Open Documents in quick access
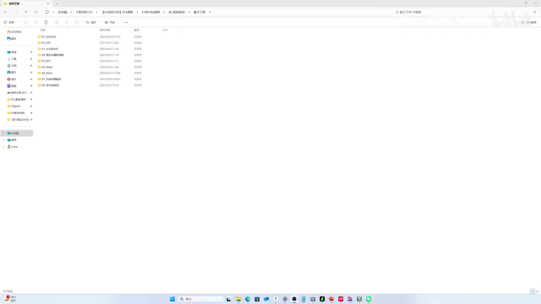The image size is (541, 304). [x=12, y=65]
